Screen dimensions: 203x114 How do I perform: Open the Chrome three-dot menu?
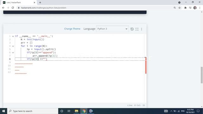click(x=200, y=8)
